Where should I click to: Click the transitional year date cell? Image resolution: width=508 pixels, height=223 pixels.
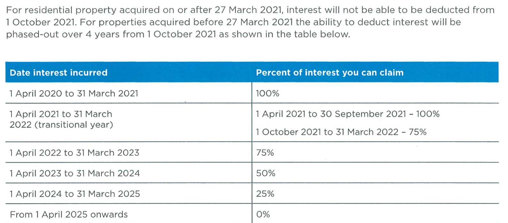pos(128,122)
